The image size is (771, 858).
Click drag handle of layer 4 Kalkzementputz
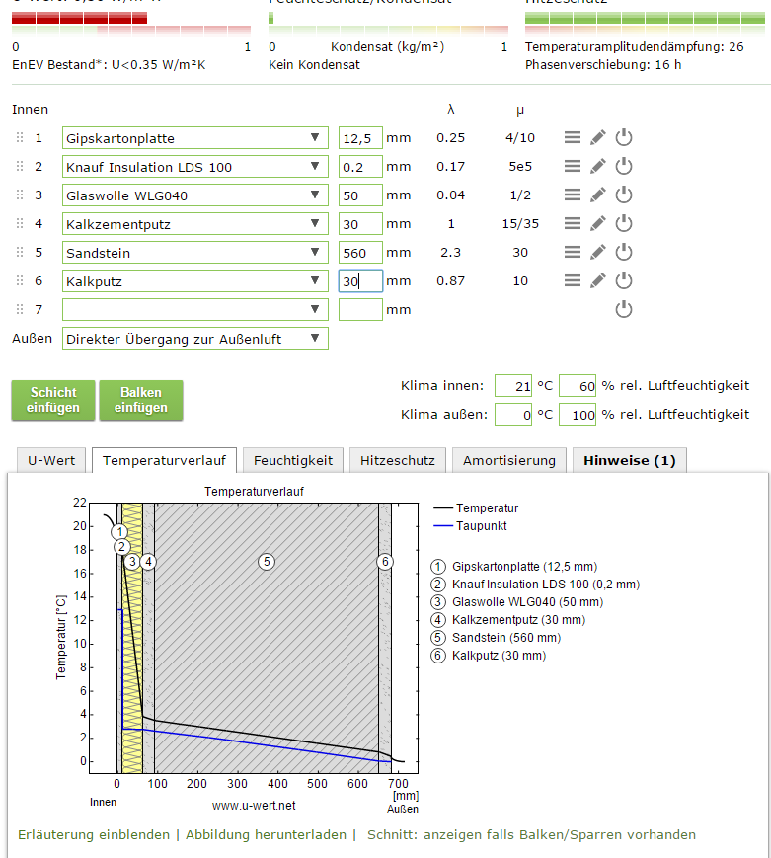(x=19, y=224)
